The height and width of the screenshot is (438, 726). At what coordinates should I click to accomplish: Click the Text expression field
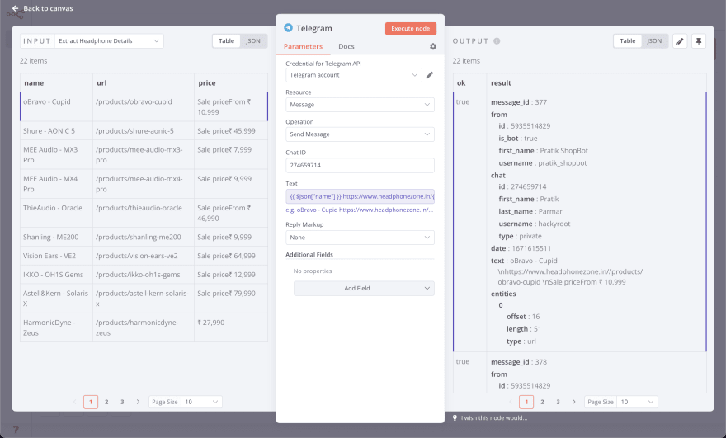point(360,196)
